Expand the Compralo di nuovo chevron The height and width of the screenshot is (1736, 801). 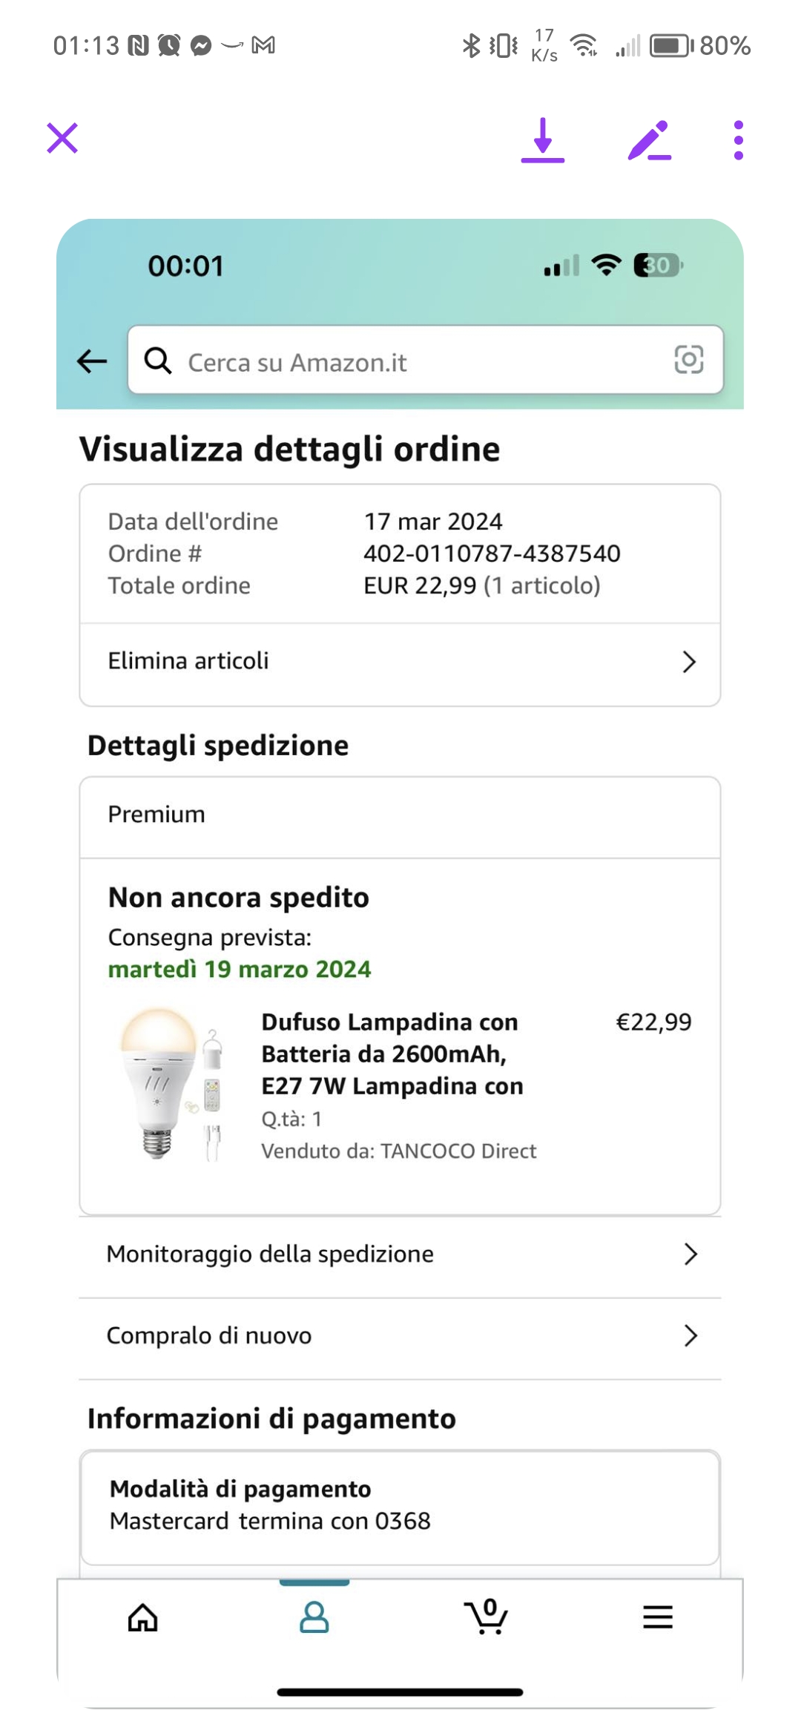coord(690,1335)
